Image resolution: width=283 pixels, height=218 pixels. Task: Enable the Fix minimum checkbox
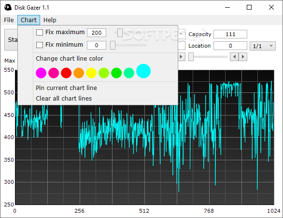40,45
